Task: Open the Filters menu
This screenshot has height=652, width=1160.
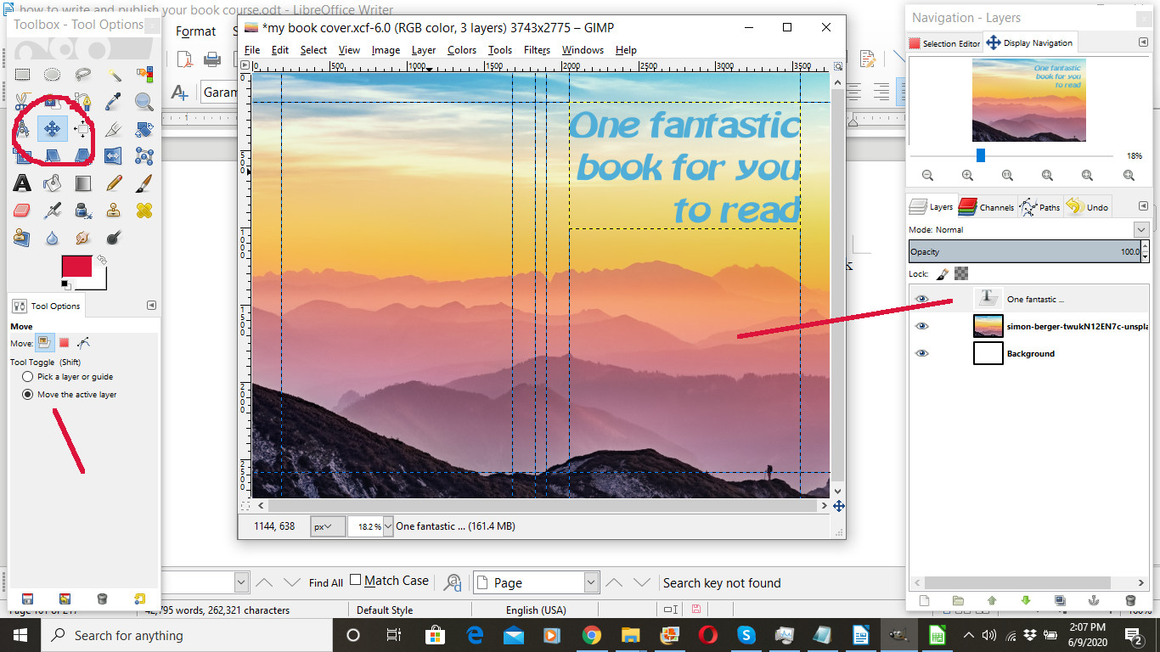Action: 537,50
